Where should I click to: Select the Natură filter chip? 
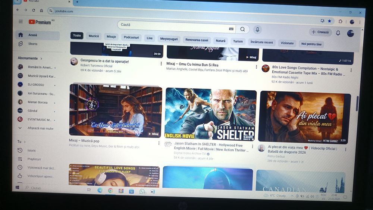pyautogui.click(x=220, y=41)
